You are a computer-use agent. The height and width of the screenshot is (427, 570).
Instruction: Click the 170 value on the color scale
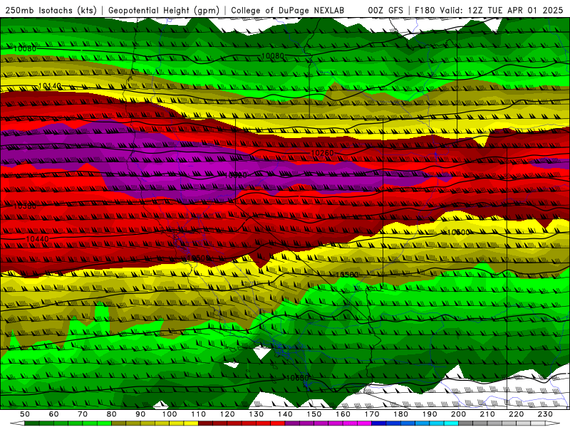click(x=371, y=414)
